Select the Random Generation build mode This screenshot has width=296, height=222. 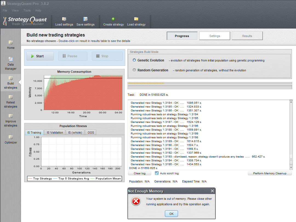(134, 70)
